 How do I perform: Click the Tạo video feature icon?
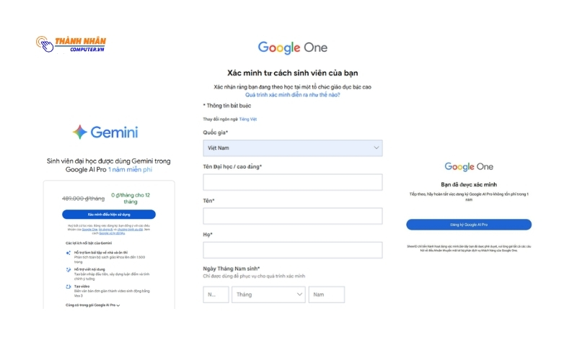[x=68, y=286]
